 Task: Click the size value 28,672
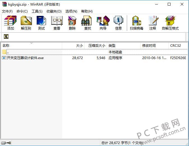pyautogui.click(x=78, y=58)
